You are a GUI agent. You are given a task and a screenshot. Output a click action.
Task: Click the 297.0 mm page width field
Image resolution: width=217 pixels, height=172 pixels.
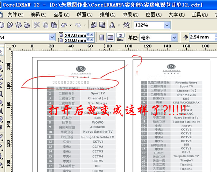click(75, 35)
